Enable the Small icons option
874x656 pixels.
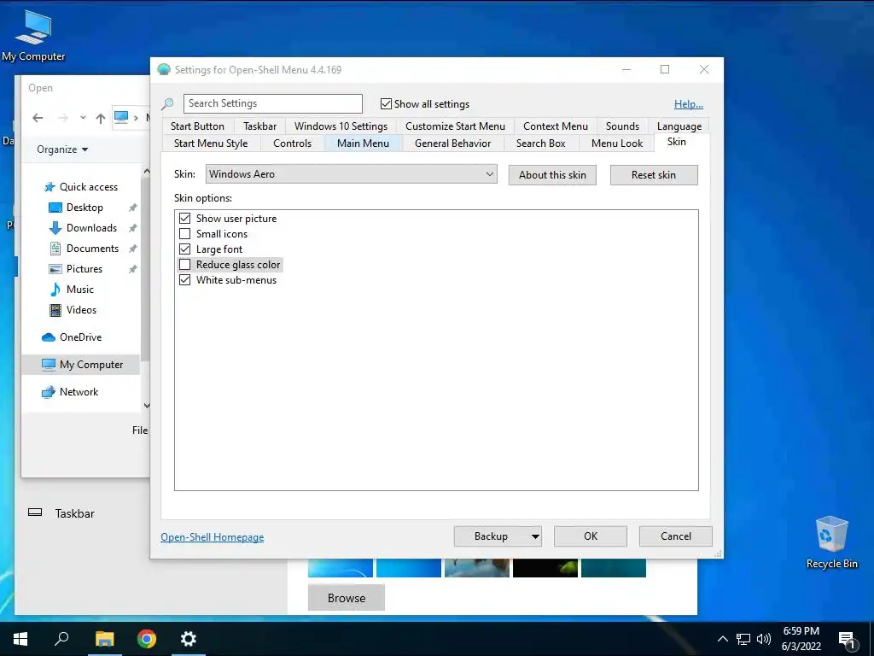click(184, 234)
